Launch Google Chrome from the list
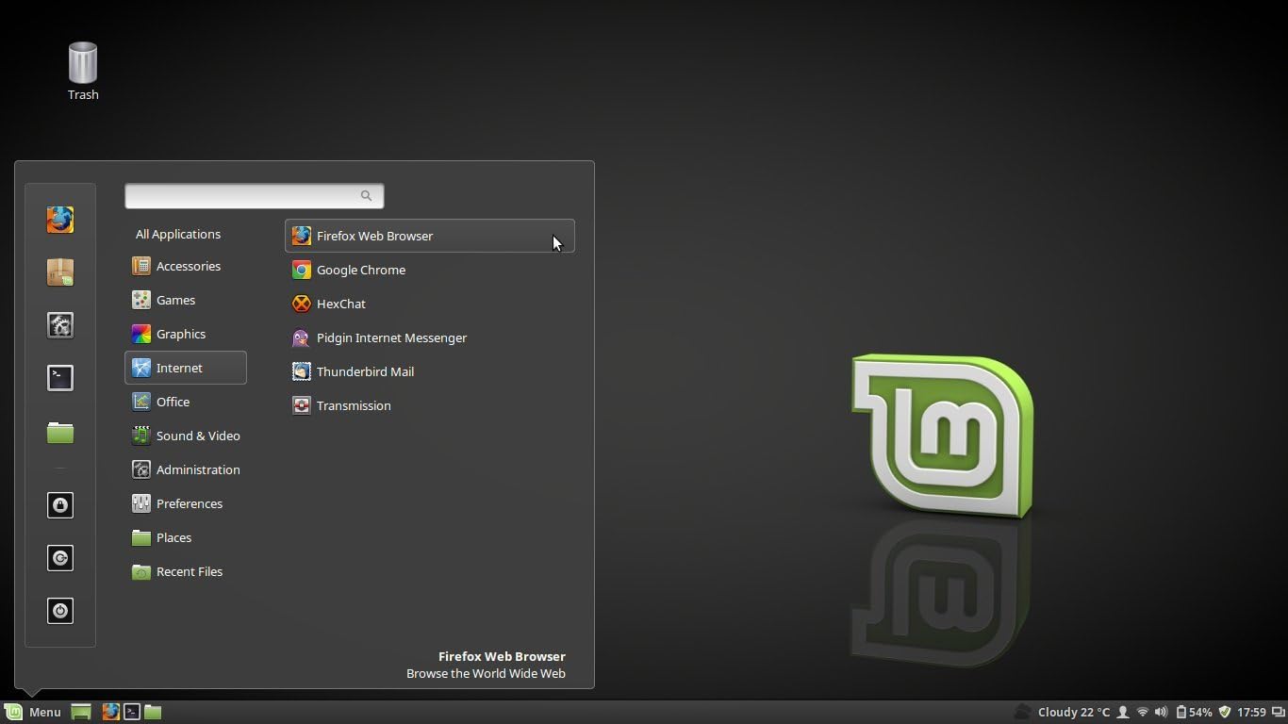 360,270
